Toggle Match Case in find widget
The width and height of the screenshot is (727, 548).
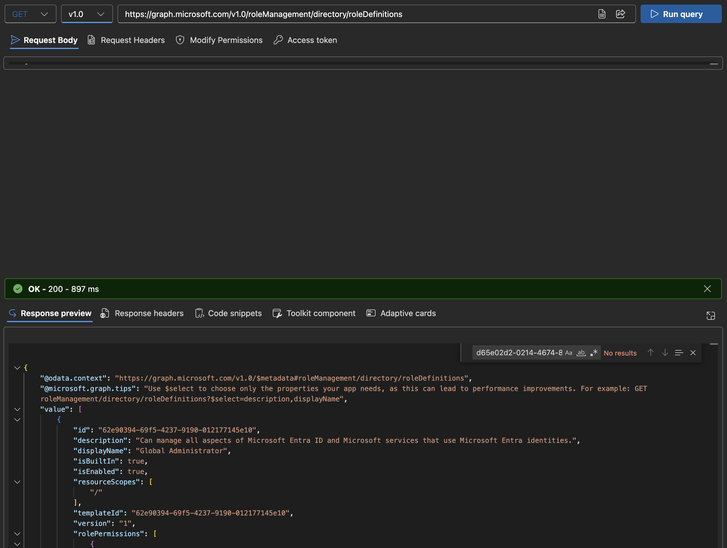(x=569, y=353)
